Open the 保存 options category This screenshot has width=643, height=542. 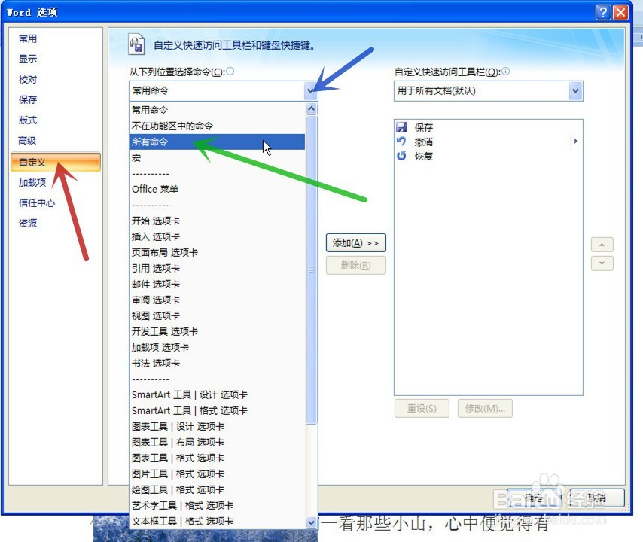point(28,99)
